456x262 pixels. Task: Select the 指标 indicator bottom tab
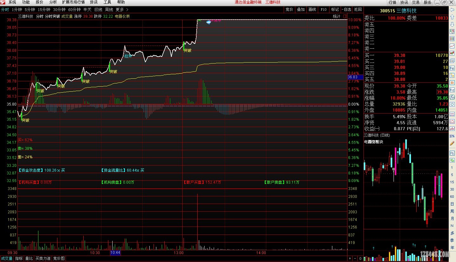tap(19, 259)
